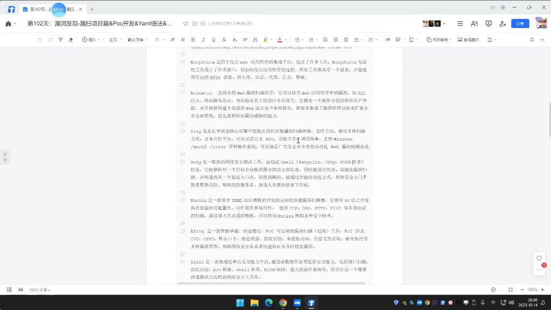The image size is (551, 310).
Task: Zoom out with the minus button
Action: (x=522, y=290)
